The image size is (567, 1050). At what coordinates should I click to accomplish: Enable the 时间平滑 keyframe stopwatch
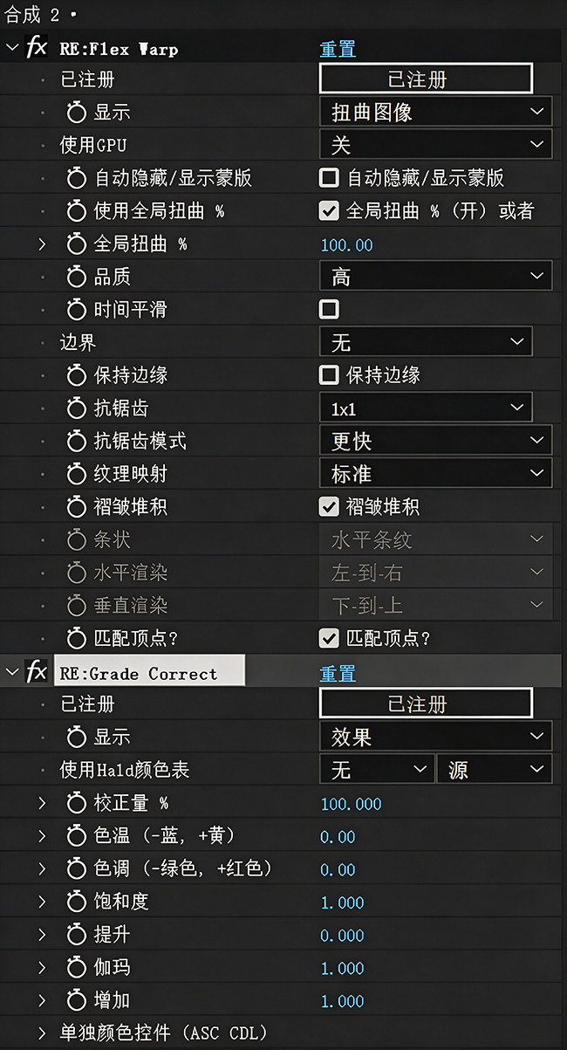77,310
